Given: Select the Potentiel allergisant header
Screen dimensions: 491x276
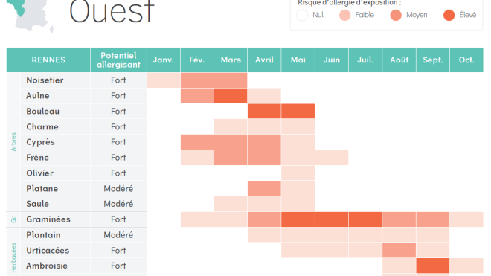Looking at the screenshot, I should [x=119, y=60].
